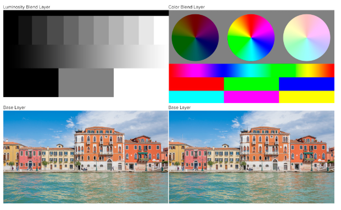Click the left Venice base layer photo
This screenshot has height=210, width=341.
point(86,157)
